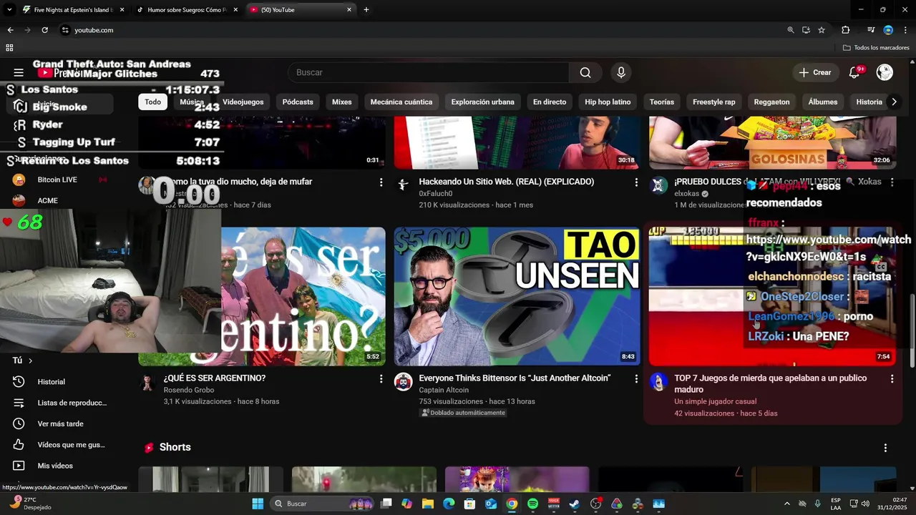Click the YouTube Buscar search field

click(428, 72)
